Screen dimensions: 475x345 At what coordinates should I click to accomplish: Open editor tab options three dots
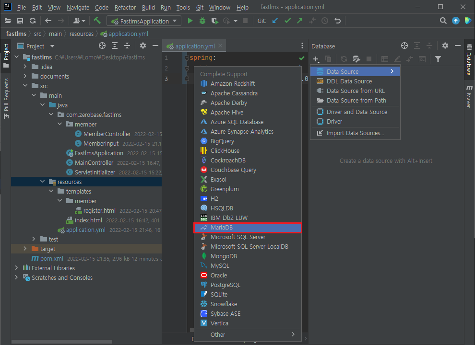click(x=302, y=46)
